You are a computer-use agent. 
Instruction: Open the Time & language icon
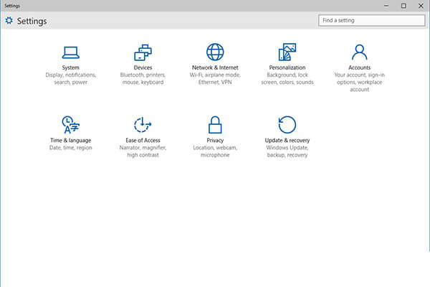click(x=70, y=125)
